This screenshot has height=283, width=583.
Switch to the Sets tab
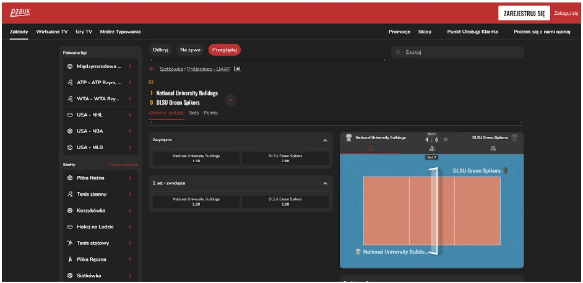point(194,113)
